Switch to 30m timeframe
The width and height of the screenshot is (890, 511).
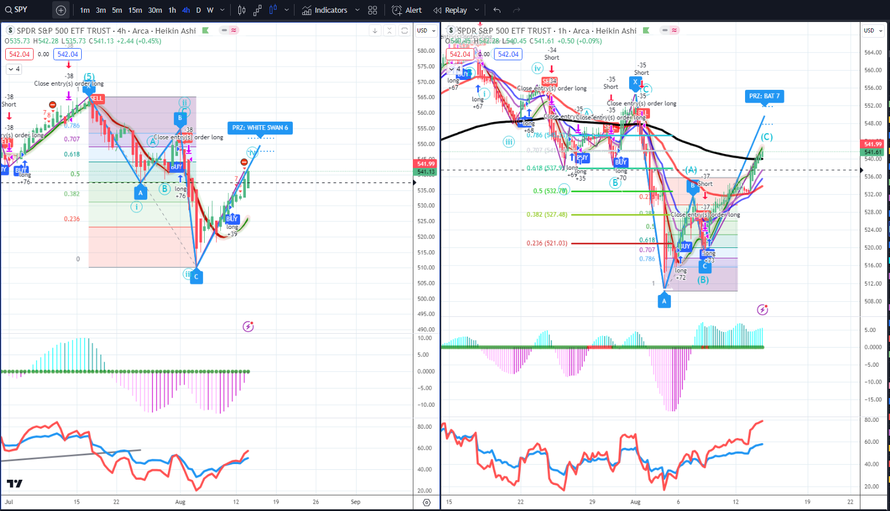(x=155, y=10)
